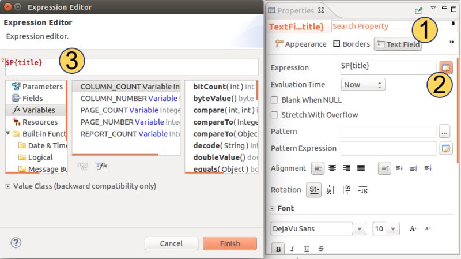Switch to Borders tab
The image size is (461, 259).
(352, 44)
